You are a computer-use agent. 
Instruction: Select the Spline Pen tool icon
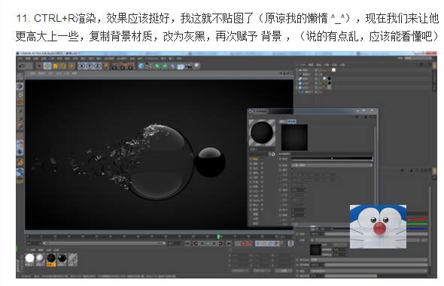[x=149, y=66]
